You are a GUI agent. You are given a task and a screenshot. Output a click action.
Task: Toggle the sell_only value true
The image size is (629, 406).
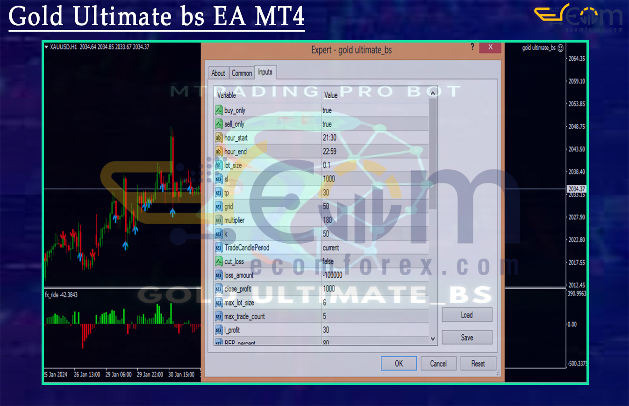pos(327,124)
